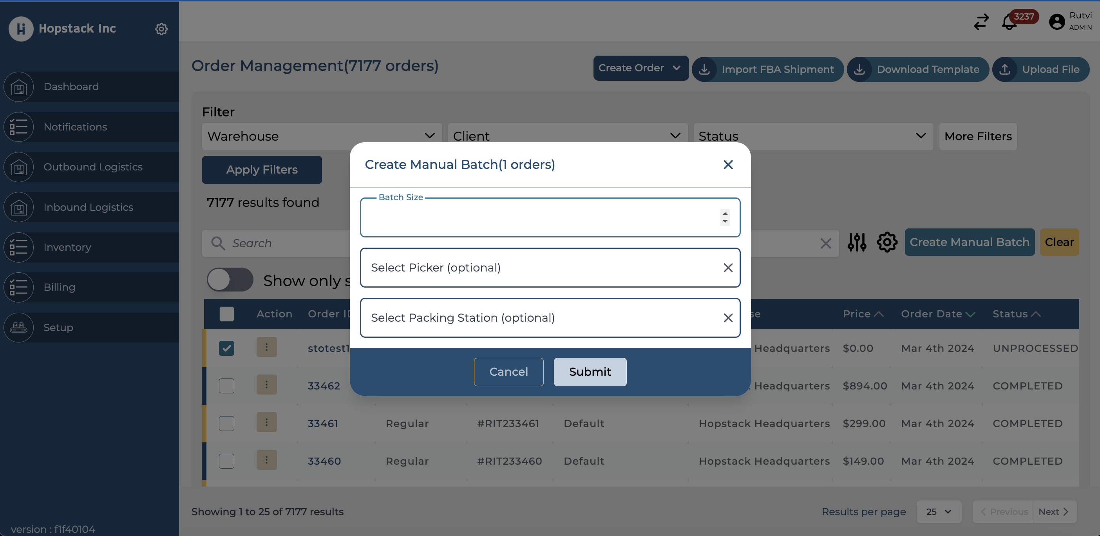Open table settings gear icon
Viewport: 1100px width, 536px height.
tap(887, 242)
